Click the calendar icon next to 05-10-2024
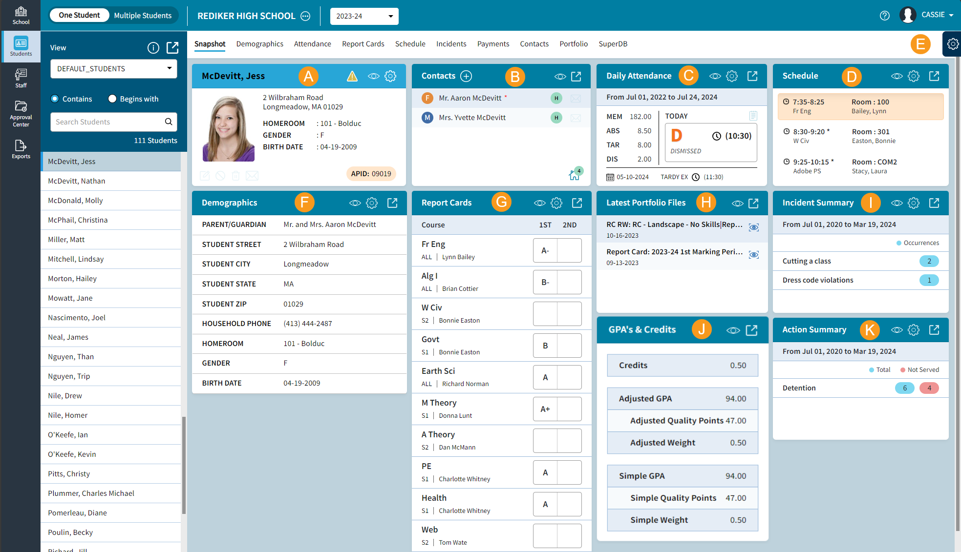This screenshot has width=961, height=552. [x=610, y=177]
